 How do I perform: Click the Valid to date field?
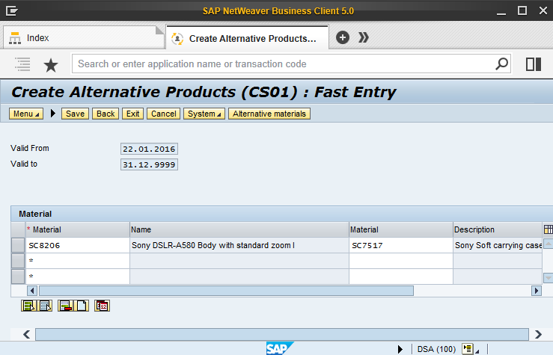[x=149, y=164]
